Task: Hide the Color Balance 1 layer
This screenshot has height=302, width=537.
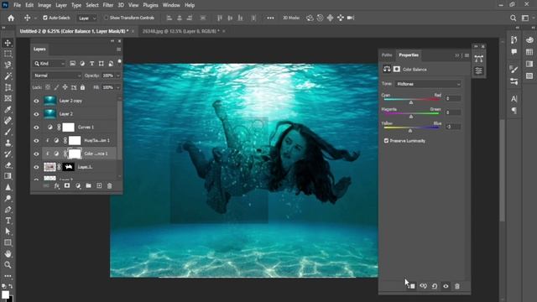Action: click(36, 154)
